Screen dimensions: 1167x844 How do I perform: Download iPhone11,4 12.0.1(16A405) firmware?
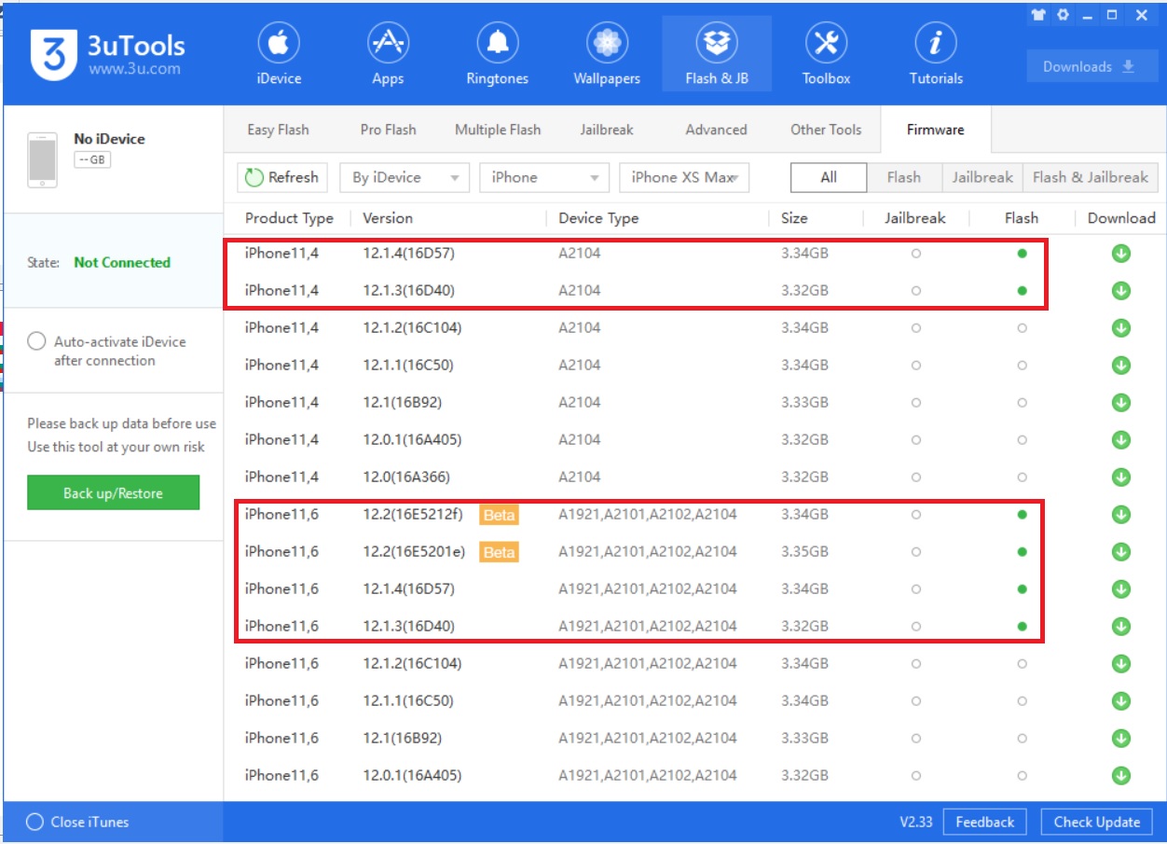(1121, 440)
